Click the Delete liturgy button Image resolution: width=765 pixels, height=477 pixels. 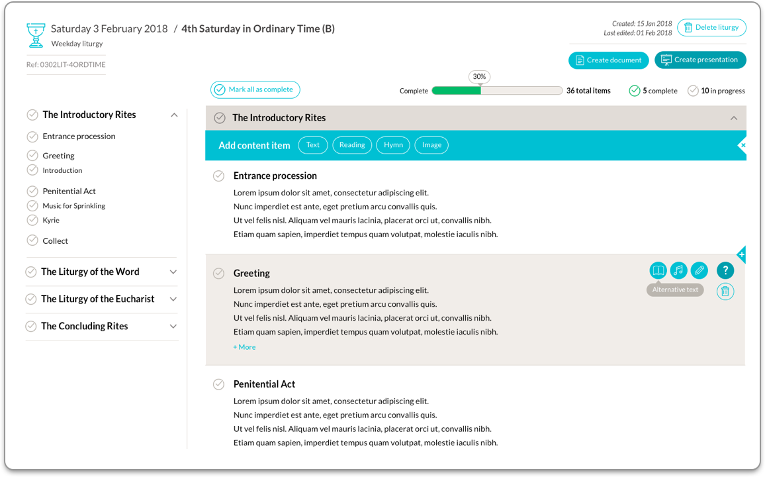(711, 28)
